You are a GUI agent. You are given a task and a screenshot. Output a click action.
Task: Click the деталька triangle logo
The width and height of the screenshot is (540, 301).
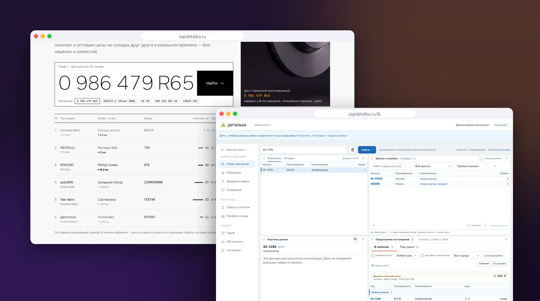(x=223, y=125)
